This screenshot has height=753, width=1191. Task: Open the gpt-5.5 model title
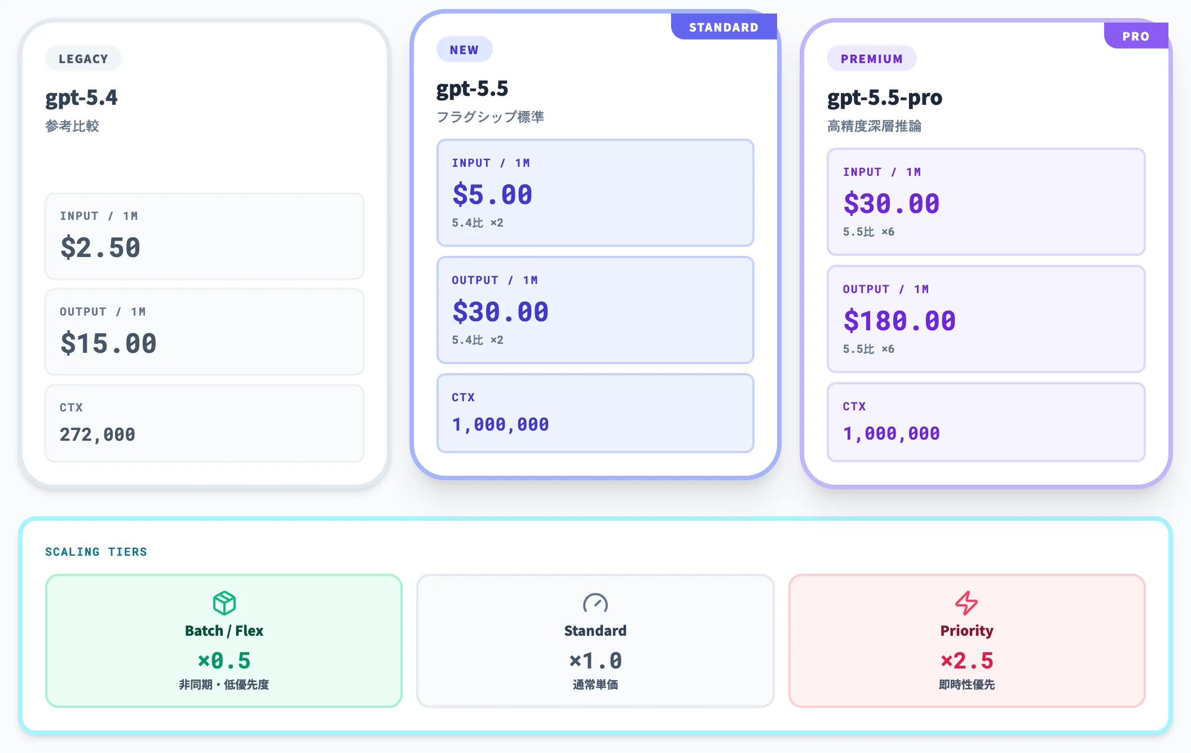click(x=472, y=89)
